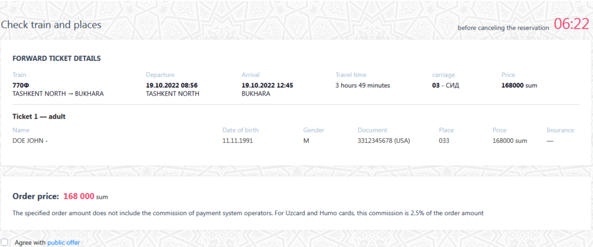Viewport: 593px width, 247px height.
Task: Click the insurance dash value
Action: [550, 141]
